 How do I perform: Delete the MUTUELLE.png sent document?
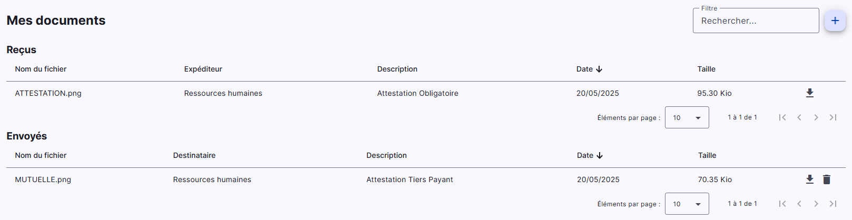pyautogui.click(x=827, y=179)
